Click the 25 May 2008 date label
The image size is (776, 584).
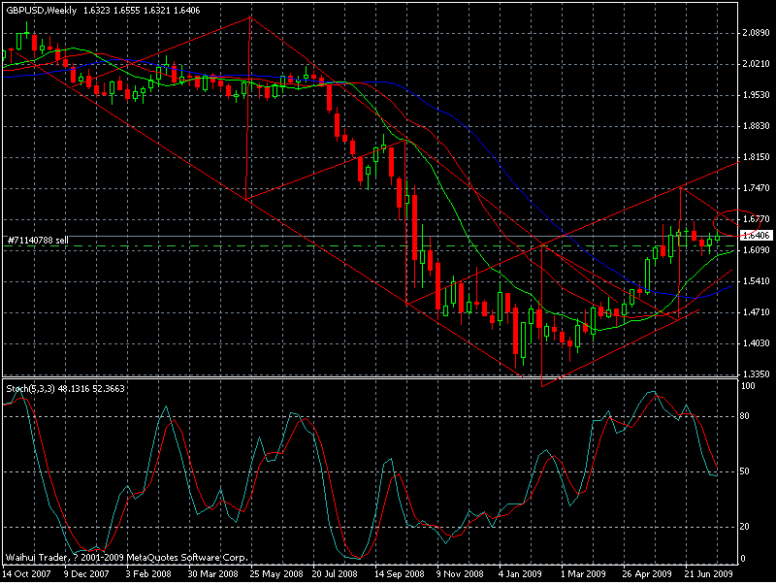[276, 574]
